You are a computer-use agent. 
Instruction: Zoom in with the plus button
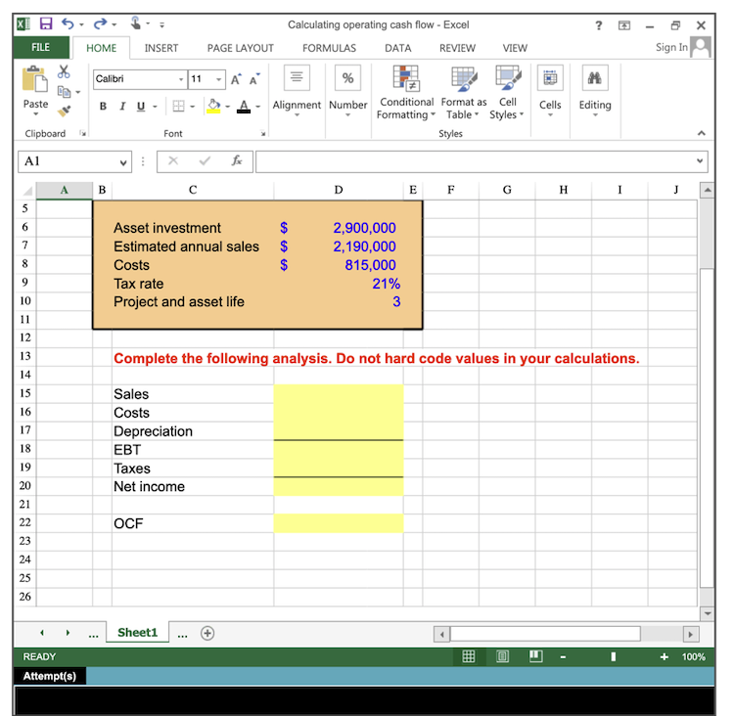point(664,657)
